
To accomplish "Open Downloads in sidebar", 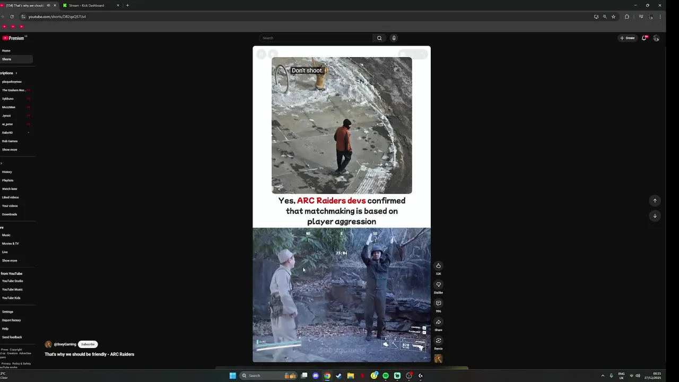I will coord(10,214).
